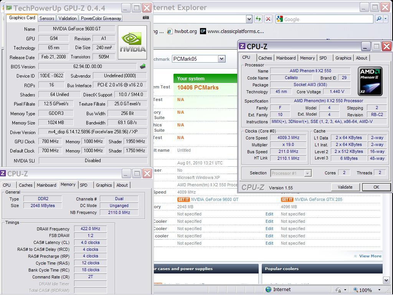Open the address bar dropdown in Internet Explorer
The height and width of the screenshot is (295, 393).
[x=249, y=19]
